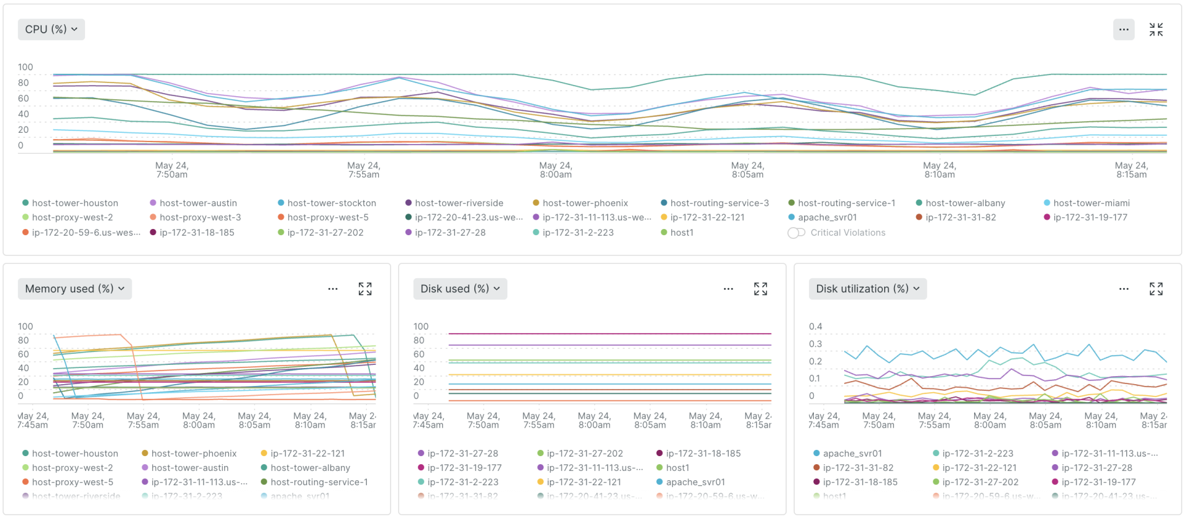Open the Memory used panel options menu
The width and height of the screenshot is (1192, 525).
[333, 289]
